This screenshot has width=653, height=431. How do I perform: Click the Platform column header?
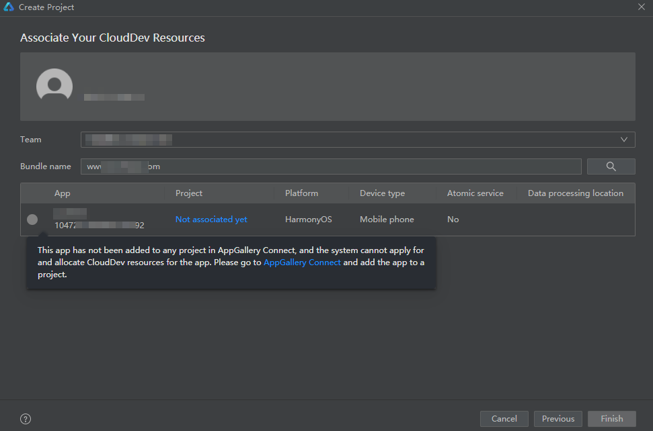click(x=301, y=193)
